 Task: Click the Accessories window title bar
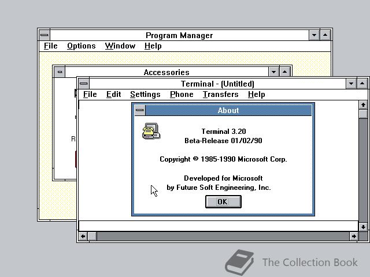pyautogui.click(x=166, y=72)
